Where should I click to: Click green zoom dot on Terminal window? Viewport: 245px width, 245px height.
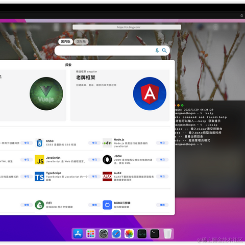click(182, 105)
